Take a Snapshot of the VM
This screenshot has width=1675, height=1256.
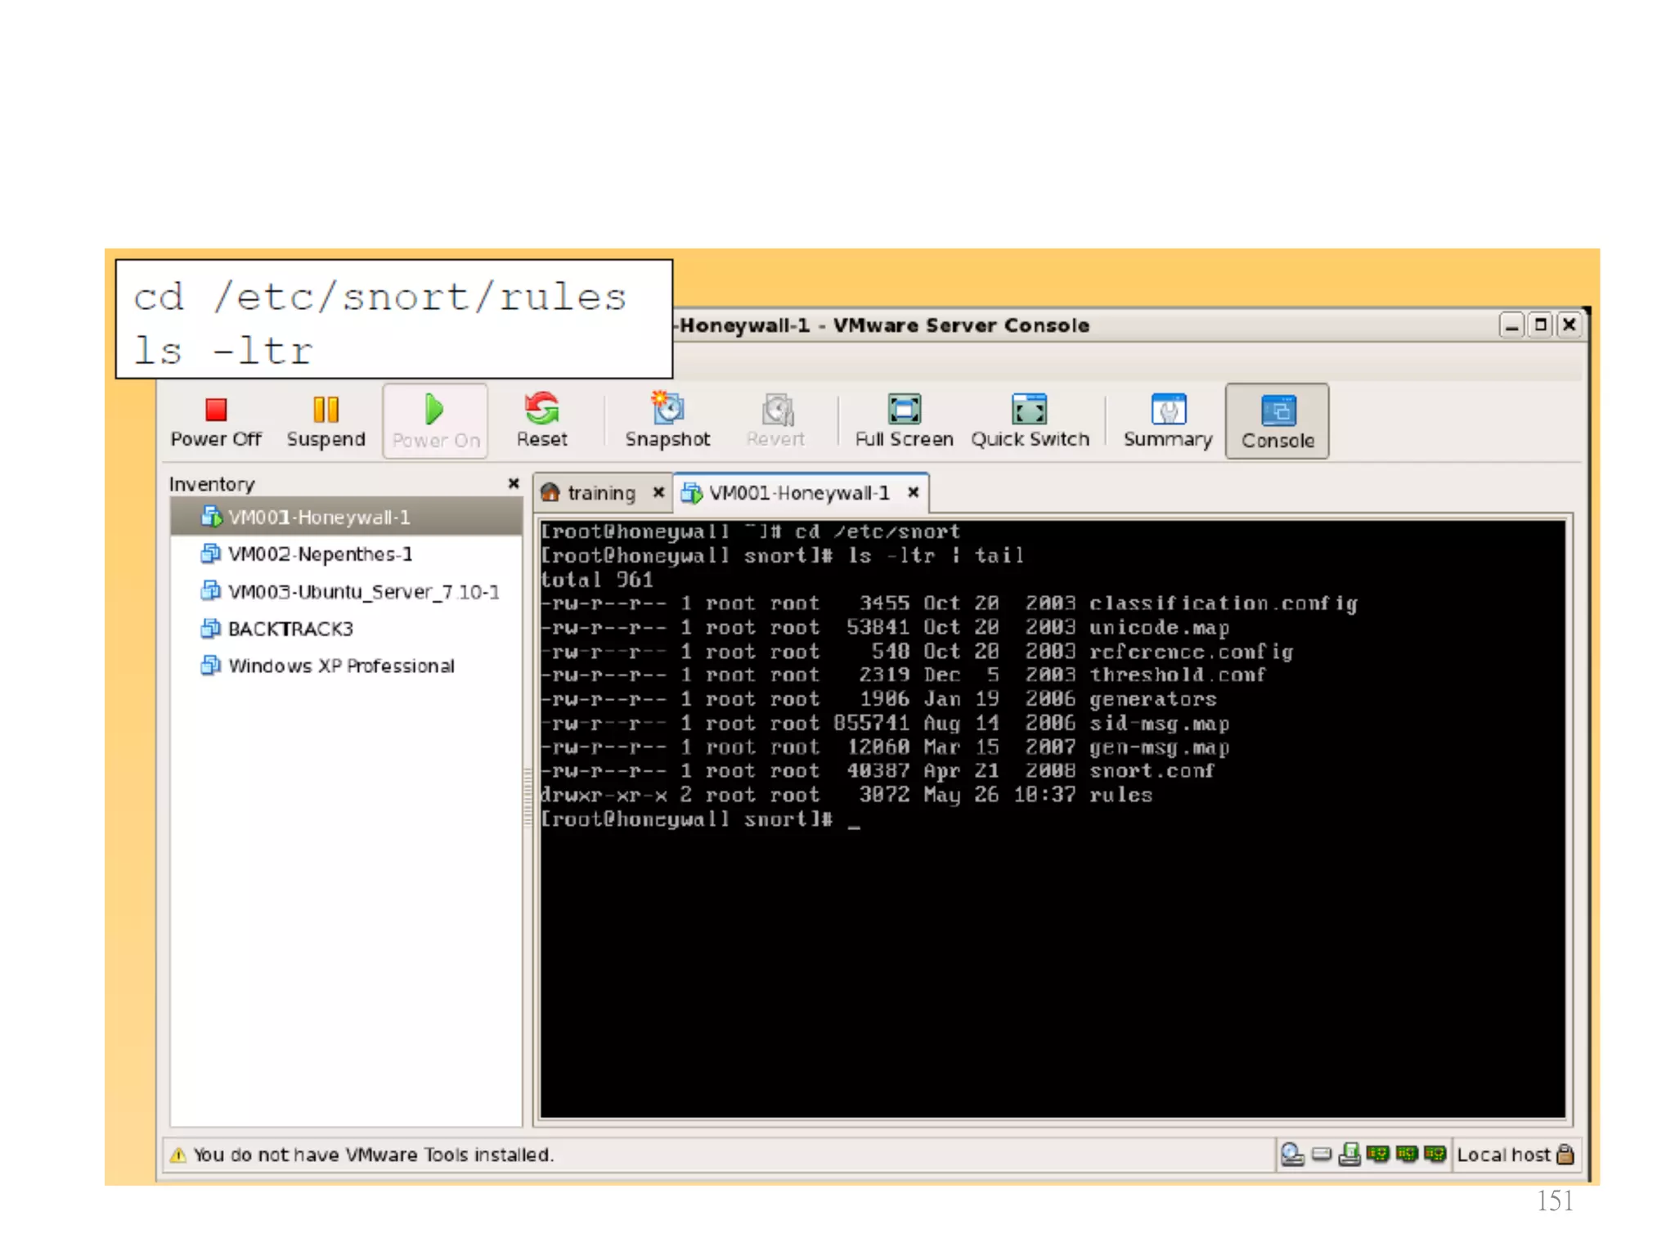coord(667,421)
